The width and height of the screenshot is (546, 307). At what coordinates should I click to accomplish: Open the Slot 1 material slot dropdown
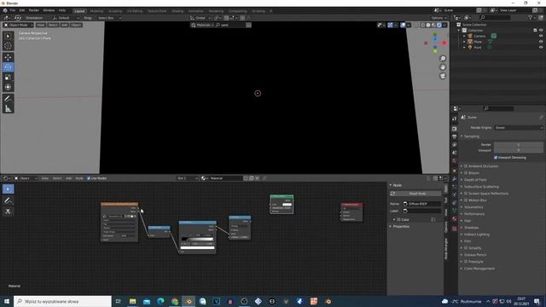[188, 178]
